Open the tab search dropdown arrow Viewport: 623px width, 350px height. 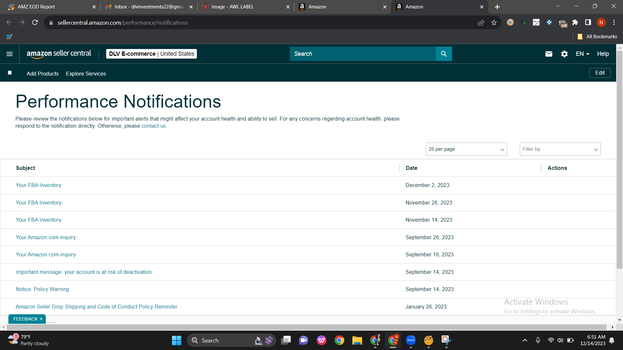(x=558, y=6)
